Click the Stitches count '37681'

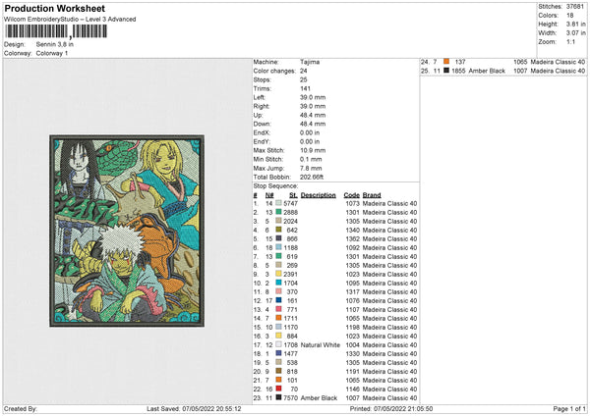(575, 7)
